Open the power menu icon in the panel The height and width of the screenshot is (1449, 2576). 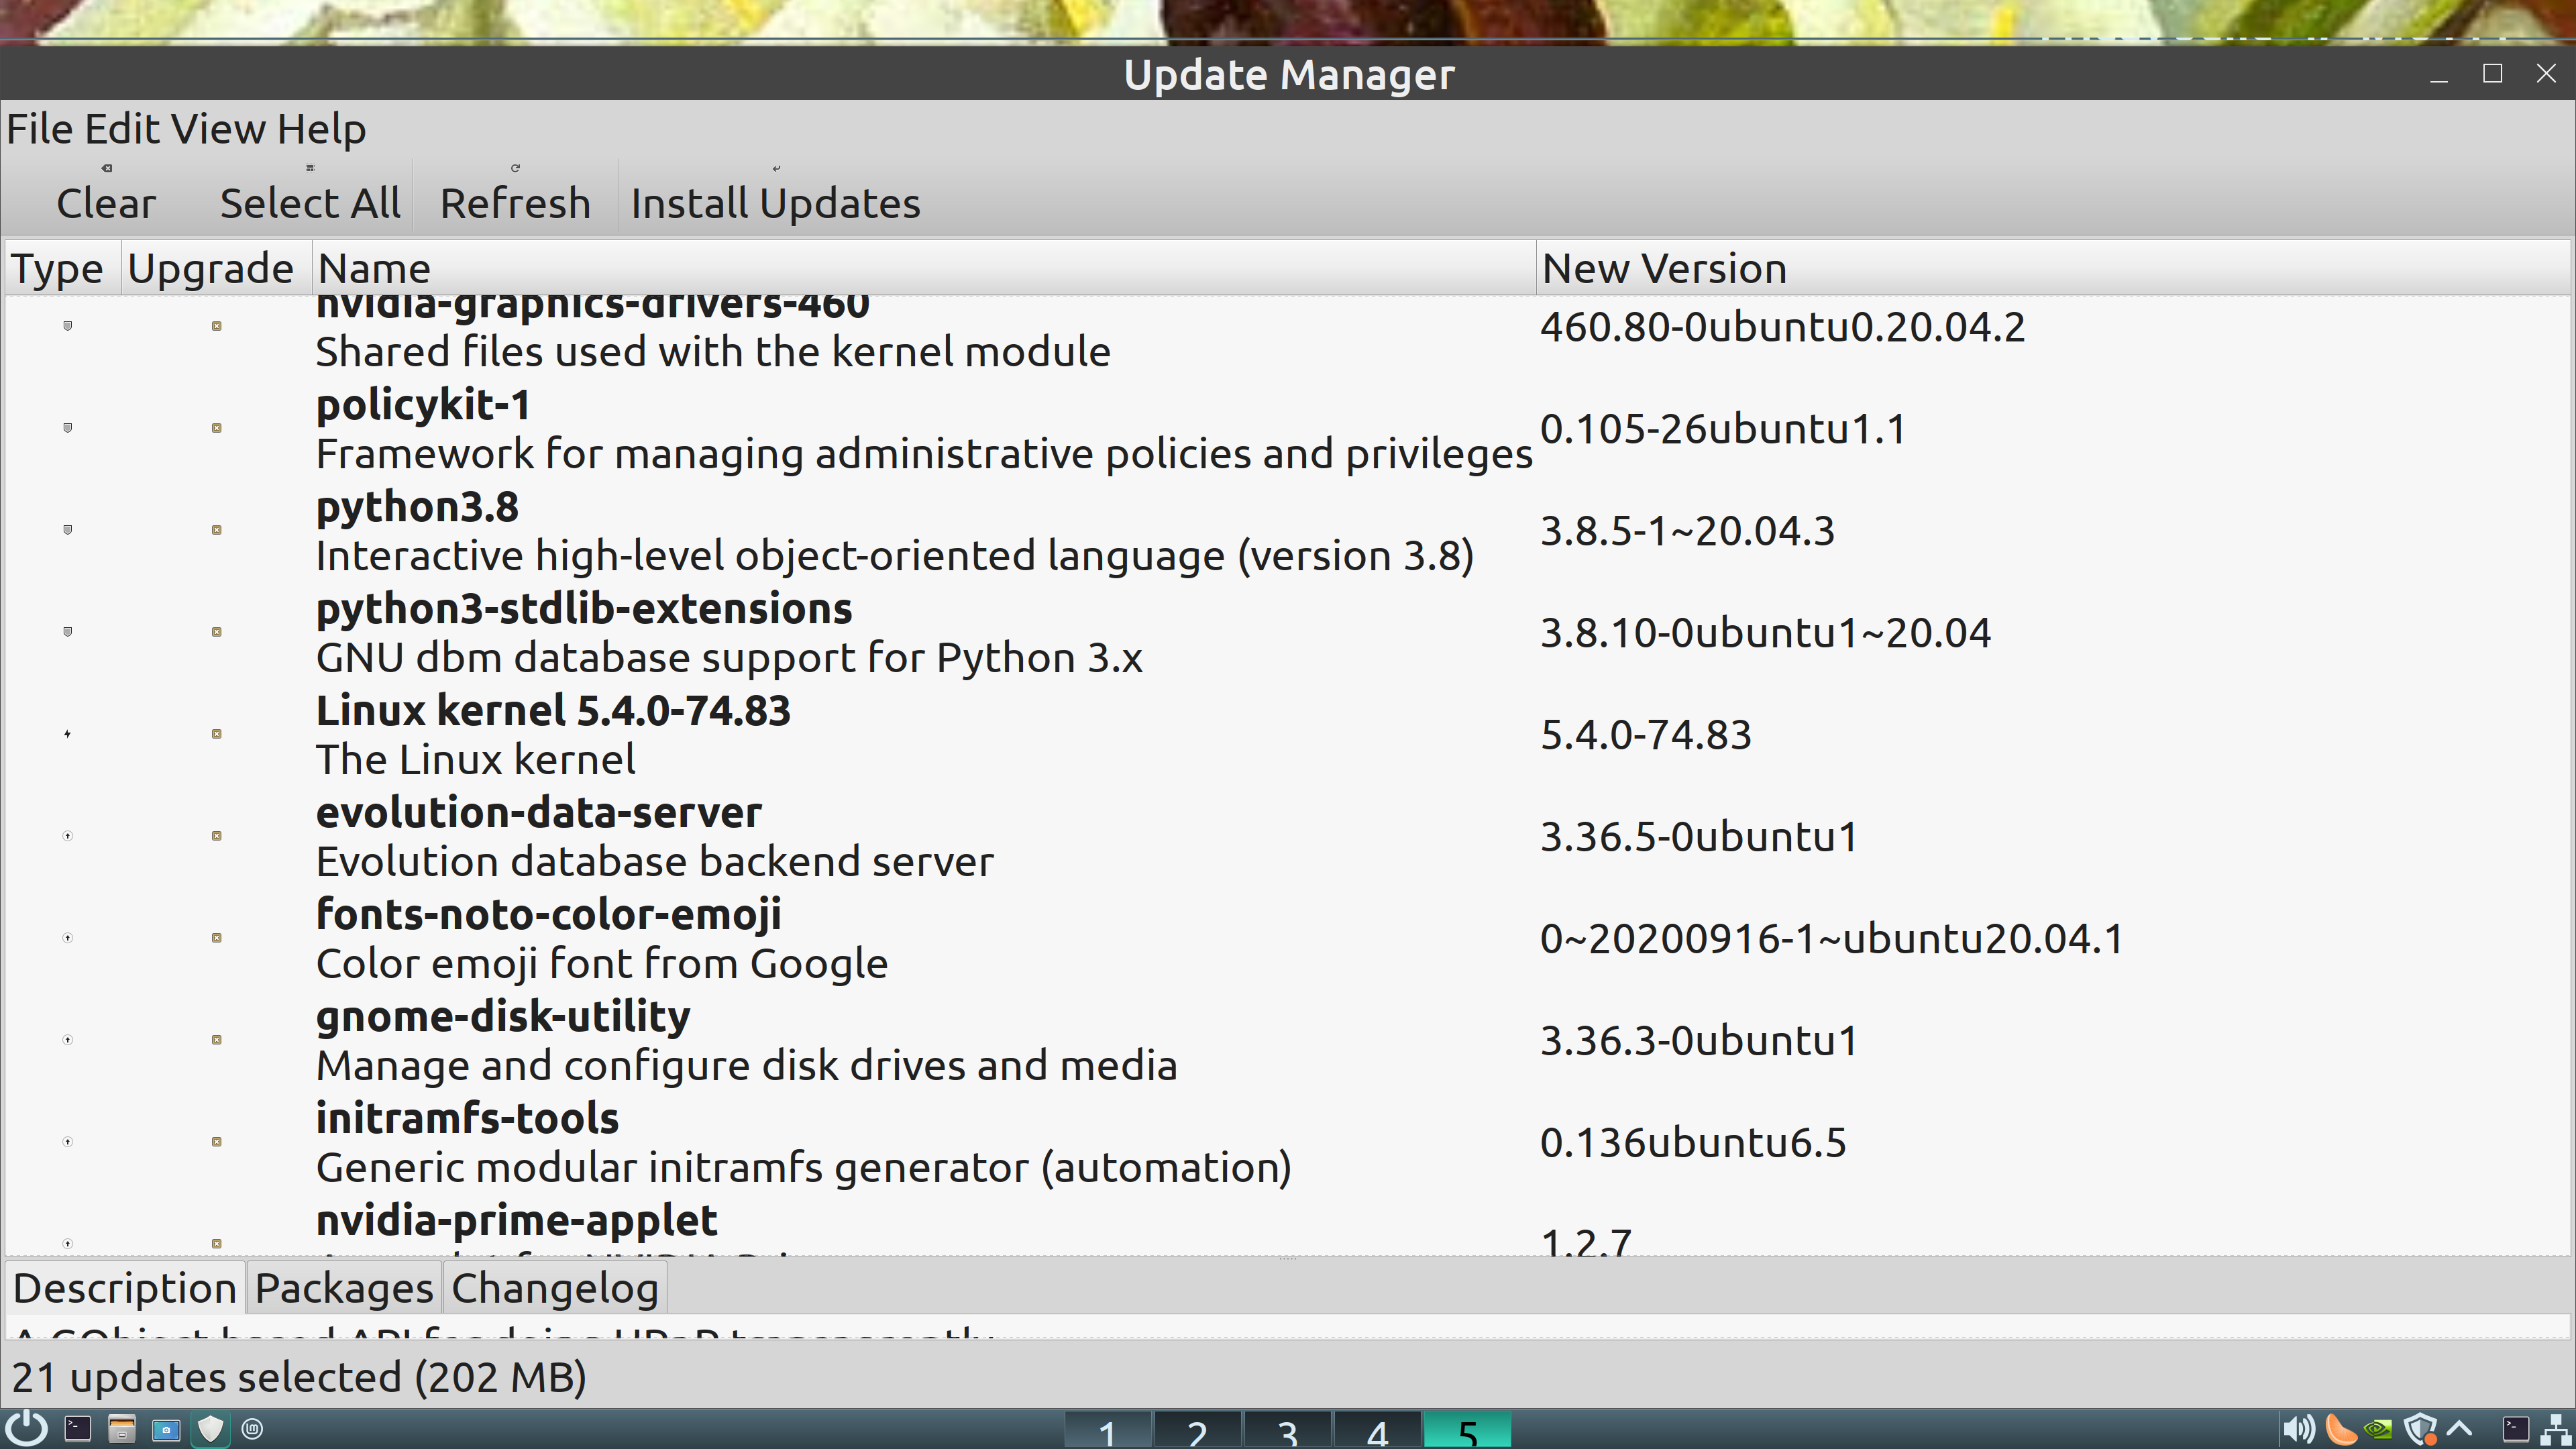point(27,1429)
